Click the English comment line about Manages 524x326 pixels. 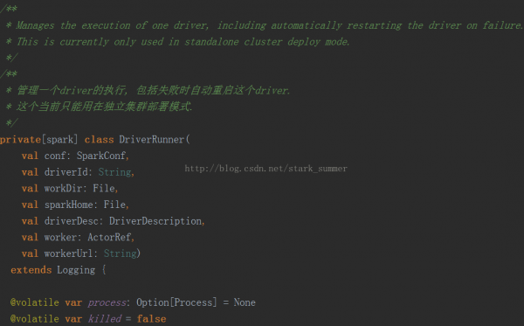click(x=265, y=25)
